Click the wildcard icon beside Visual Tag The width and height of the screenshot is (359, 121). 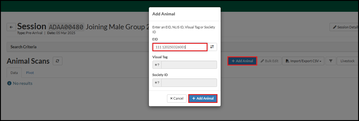(x=157, y=65)
